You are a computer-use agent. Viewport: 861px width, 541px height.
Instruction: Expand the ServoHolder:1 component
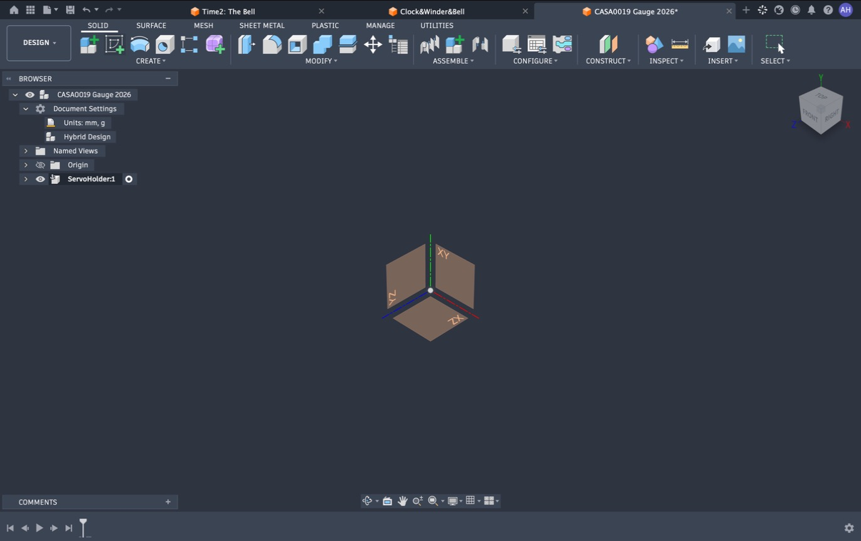tap(26, 179)
